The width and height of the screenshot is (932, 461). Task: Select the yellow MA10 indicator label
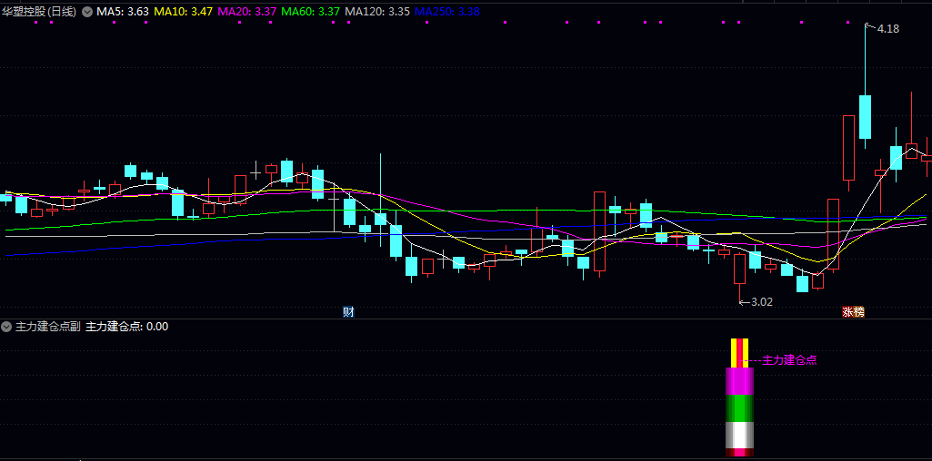tap(184, 12)
